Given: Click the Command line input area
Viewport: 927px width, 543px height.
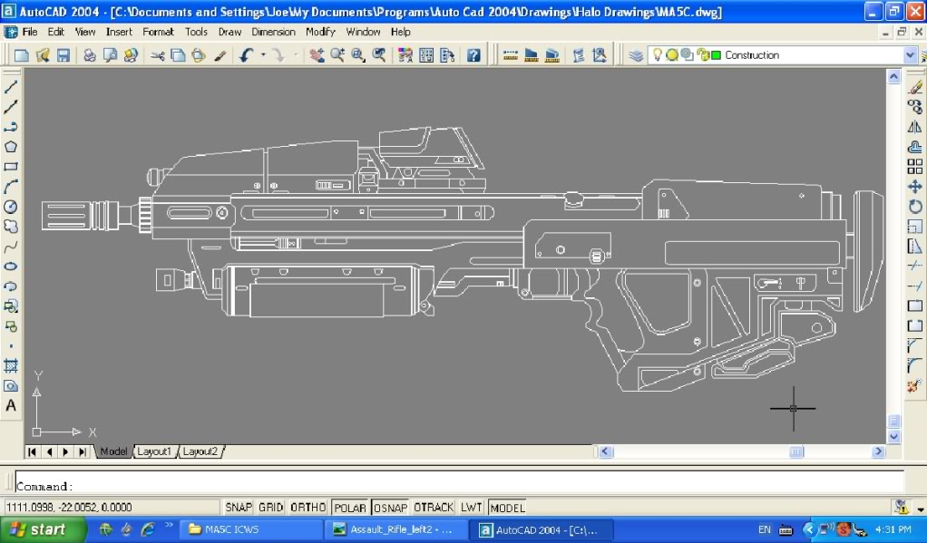Looking at the screenshot, I should coord(454,486).
